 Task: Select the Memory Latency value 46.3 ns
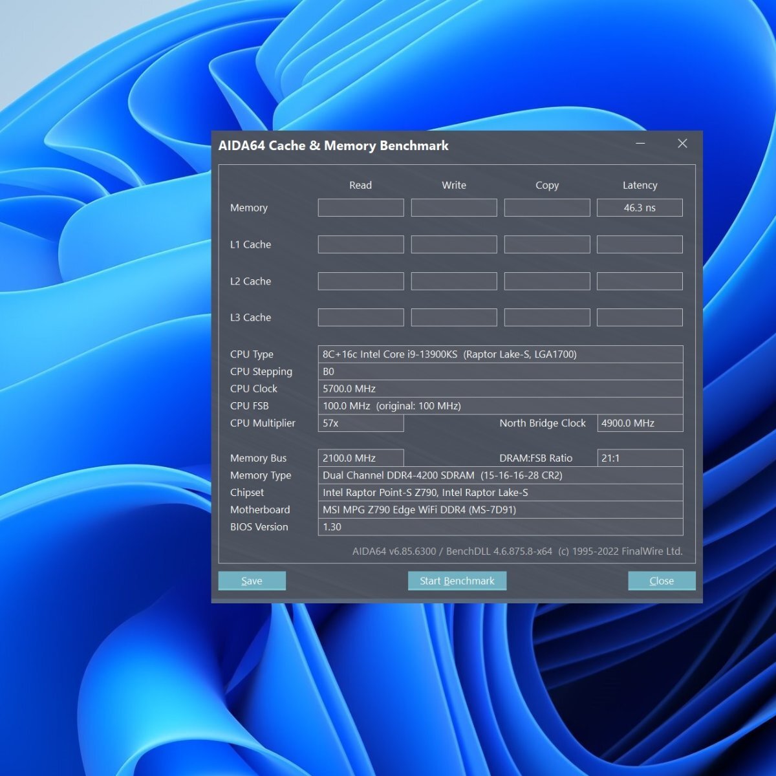640,208
